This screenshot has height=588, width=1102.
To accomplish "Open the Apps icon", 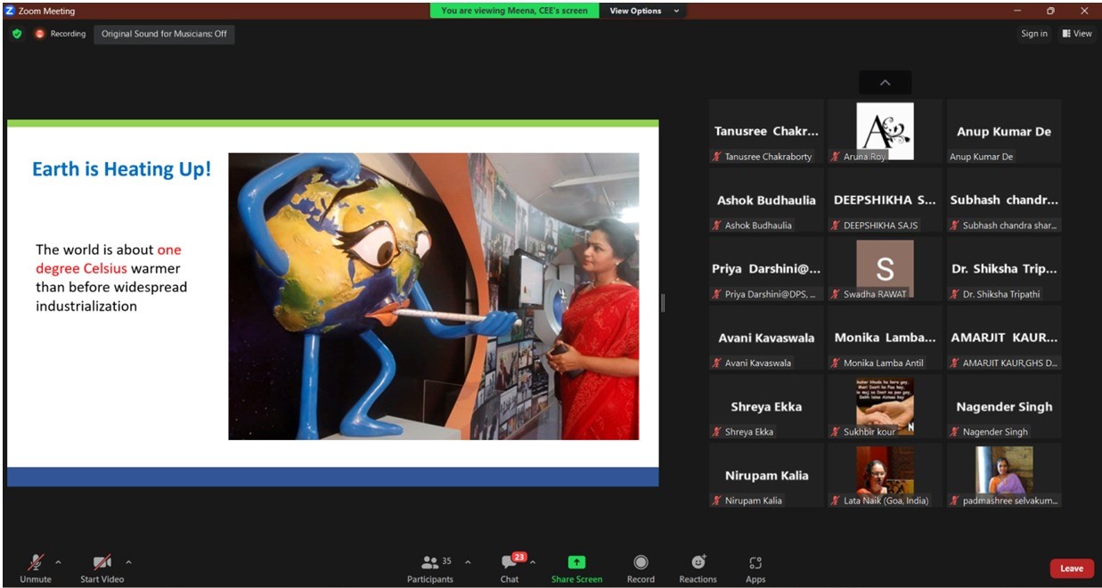I will [x=755, y=562].
